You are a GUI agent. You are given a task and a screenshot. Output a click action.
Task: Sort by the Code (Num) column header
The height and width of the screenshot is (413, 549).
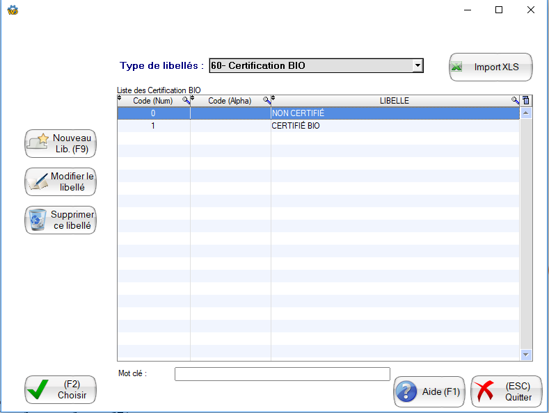pyautogui.click(x=152, y=101)
